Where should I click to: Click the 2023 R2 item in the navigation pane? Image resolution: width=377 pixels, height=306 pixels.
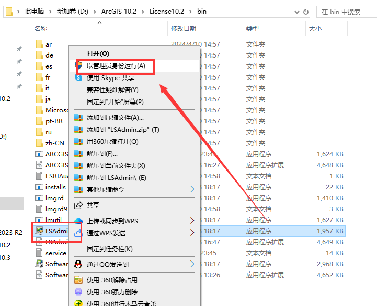click(11, 232)
